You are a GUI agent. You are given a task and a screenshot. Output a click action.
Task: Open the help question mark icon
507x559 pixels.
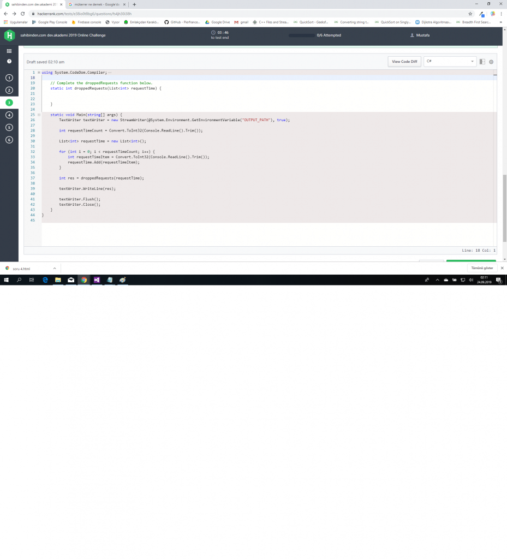pos(9,61)
